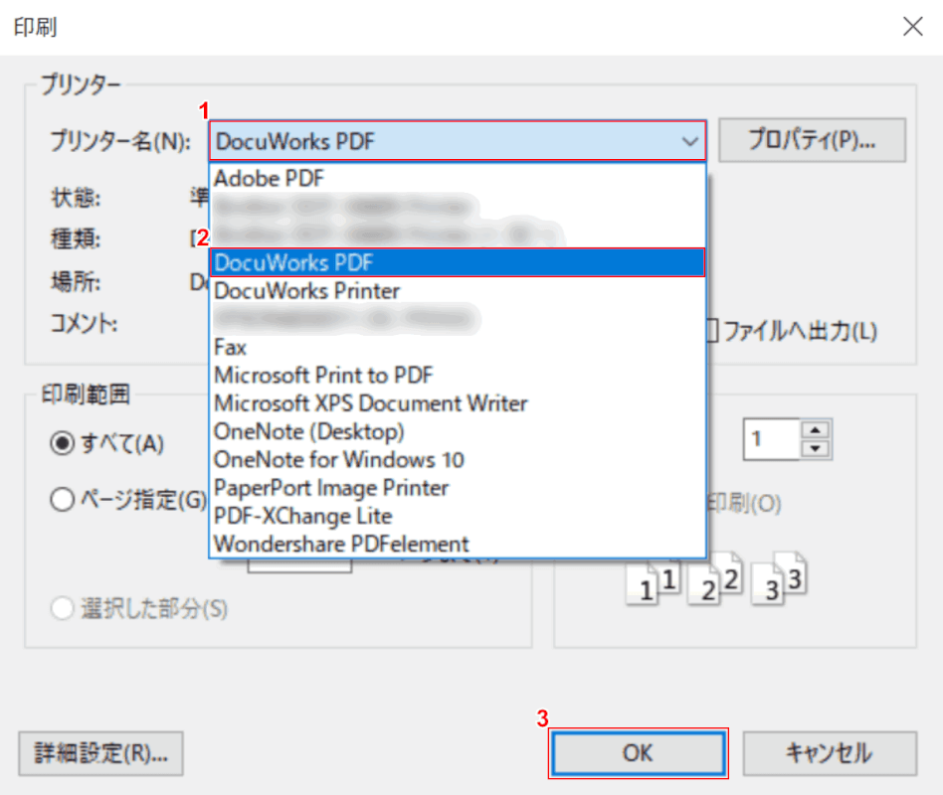
Task: Select PaperPort Image Printer
Action: pyautogui.click(x=331, y=488)
